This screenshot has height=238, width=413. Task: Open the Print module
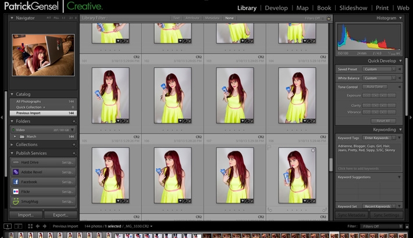382,8
